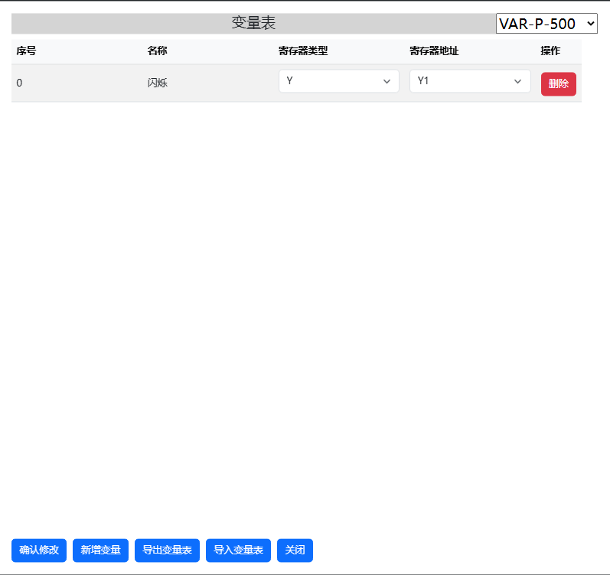Viewport: 610px width, 575px height.
Task: Click the 操作 column header
Action: tap(550, 51)
